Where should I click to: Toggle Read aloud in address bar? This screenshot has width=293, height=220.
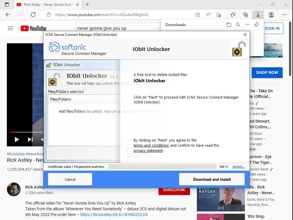[x=208, y=15]
